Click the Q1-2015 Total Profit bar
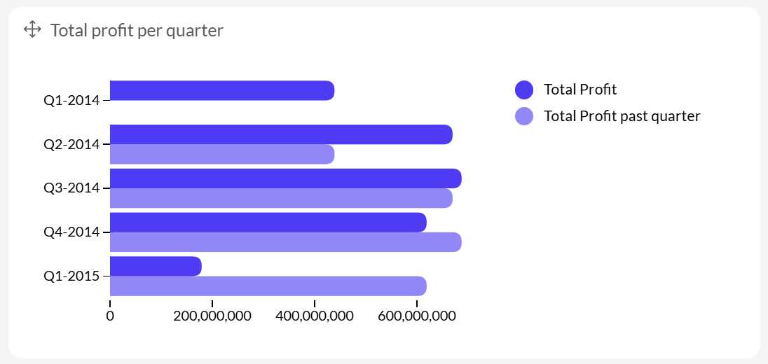 click(156, 266)
